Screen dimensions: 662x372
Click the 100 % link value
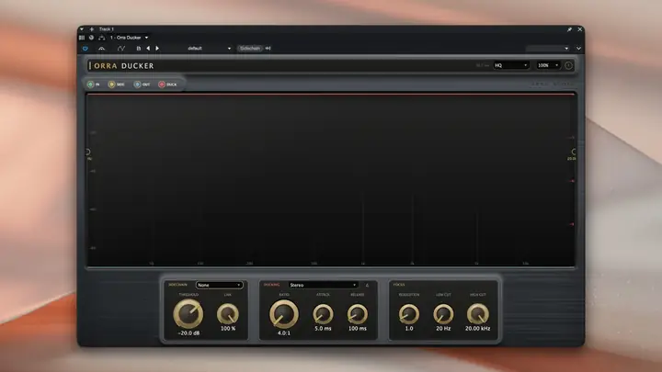[228, 329]
